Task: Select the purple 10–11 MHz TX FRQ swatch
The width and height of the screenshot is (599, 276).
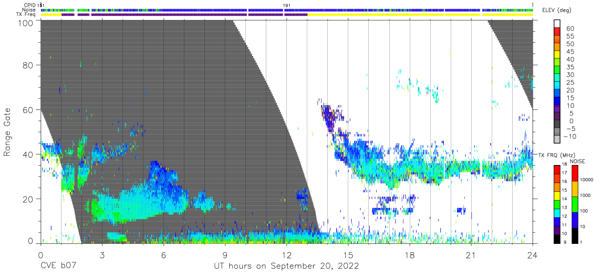Action: 557,230
